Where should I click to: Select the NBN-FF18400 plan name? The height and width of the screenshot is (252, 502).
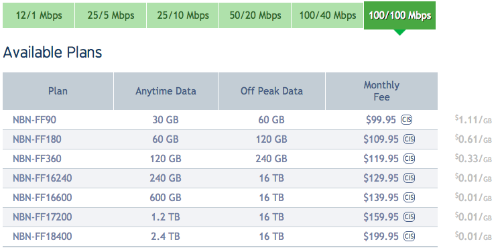pyautogui.click(x=42, y=237)
